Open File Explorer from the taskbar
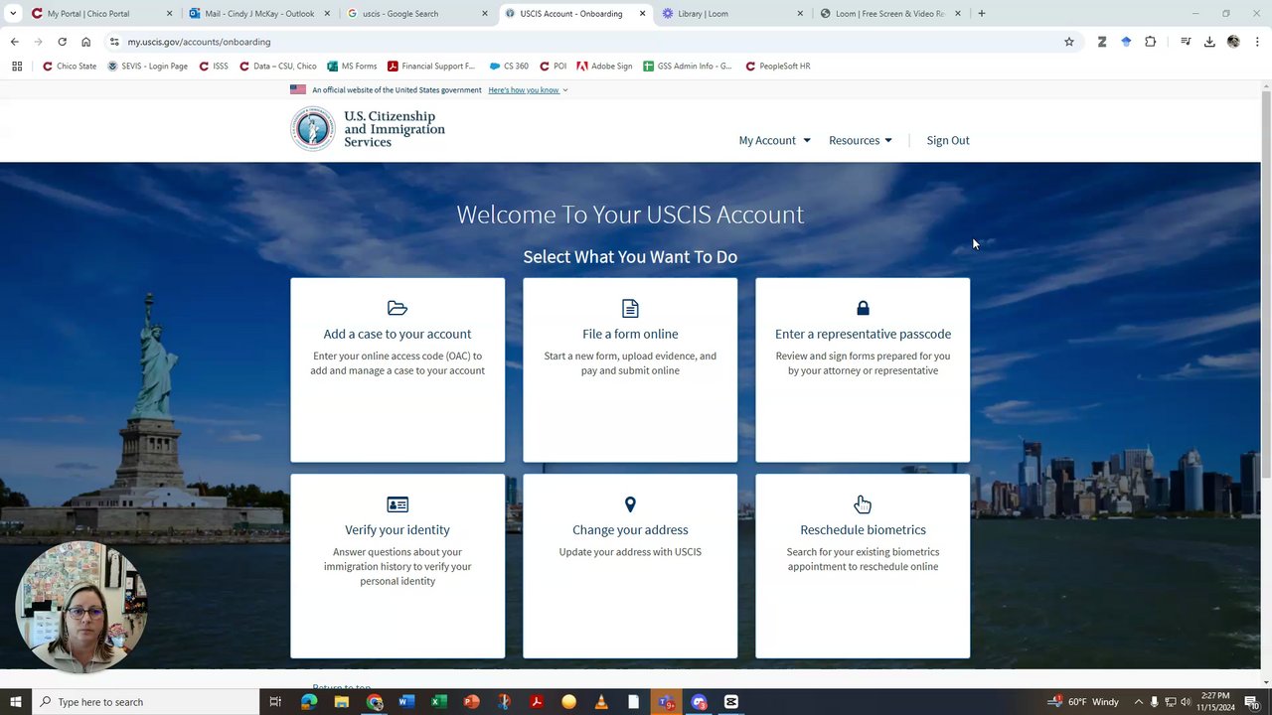The width and height of the screenshot is (1272, 715). [342, 702]
